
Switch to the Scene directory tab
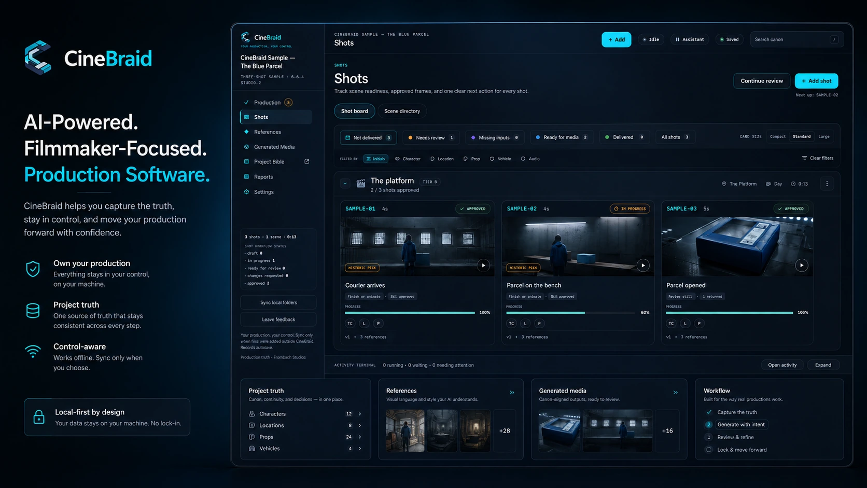click(x=402, y=111)
